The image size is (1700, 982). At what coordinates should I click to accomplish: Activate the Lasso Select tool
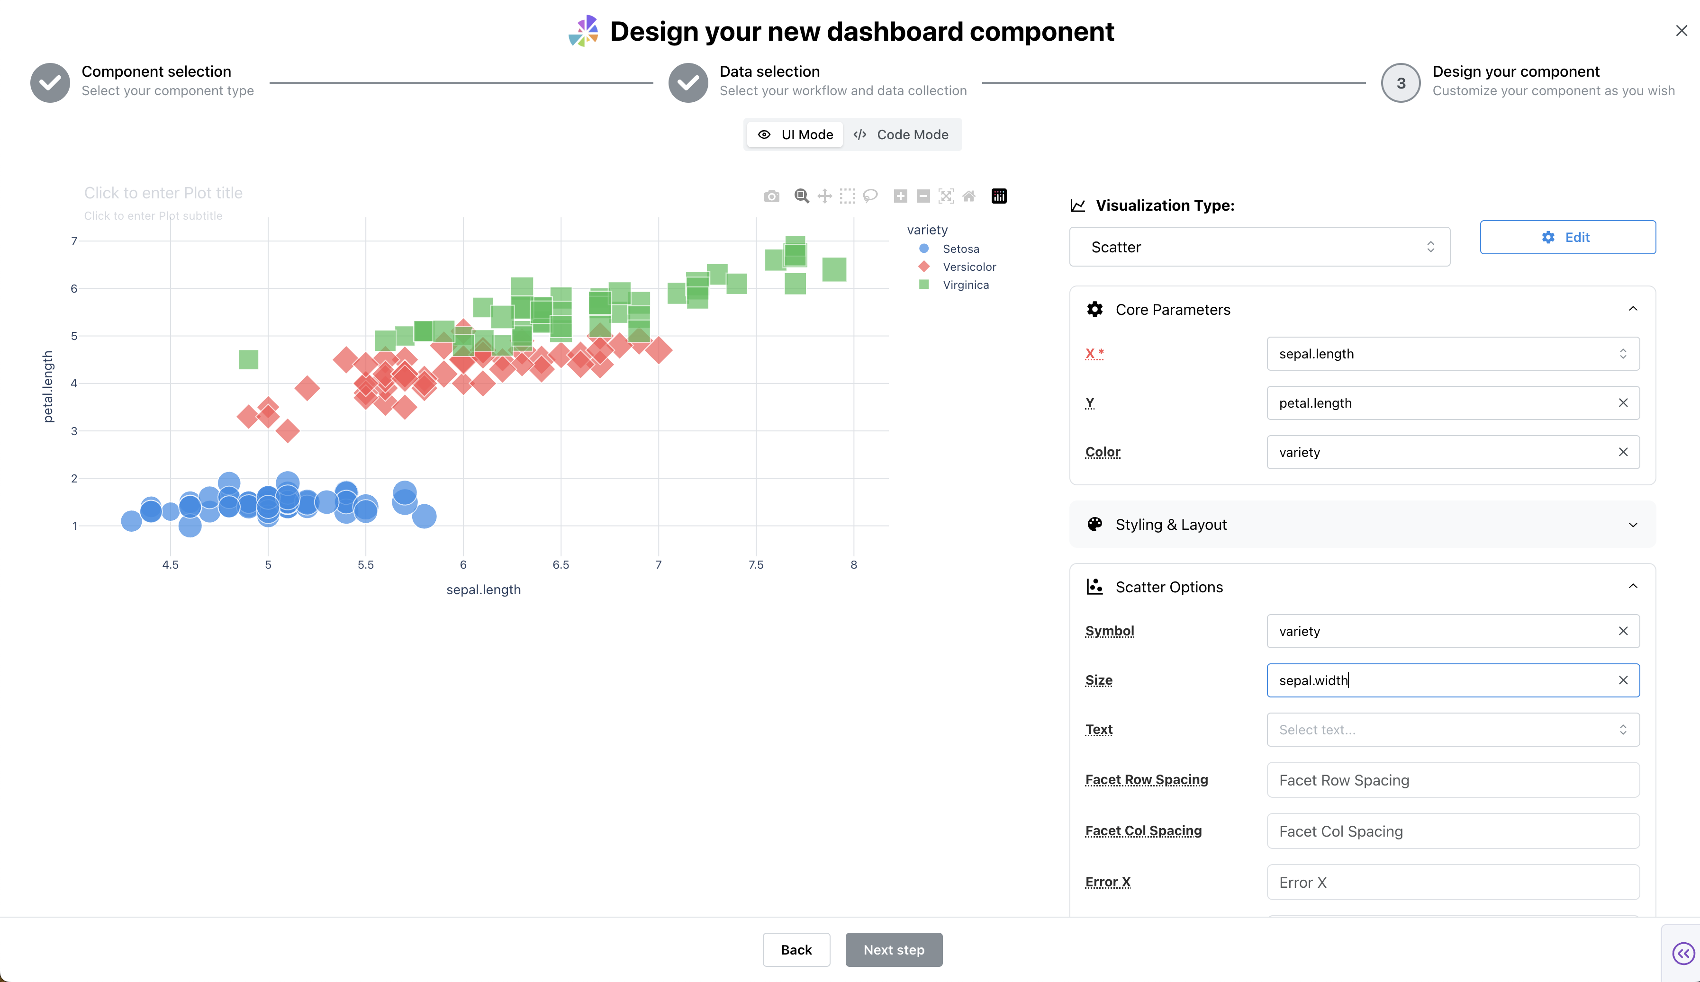pos(870,196)
